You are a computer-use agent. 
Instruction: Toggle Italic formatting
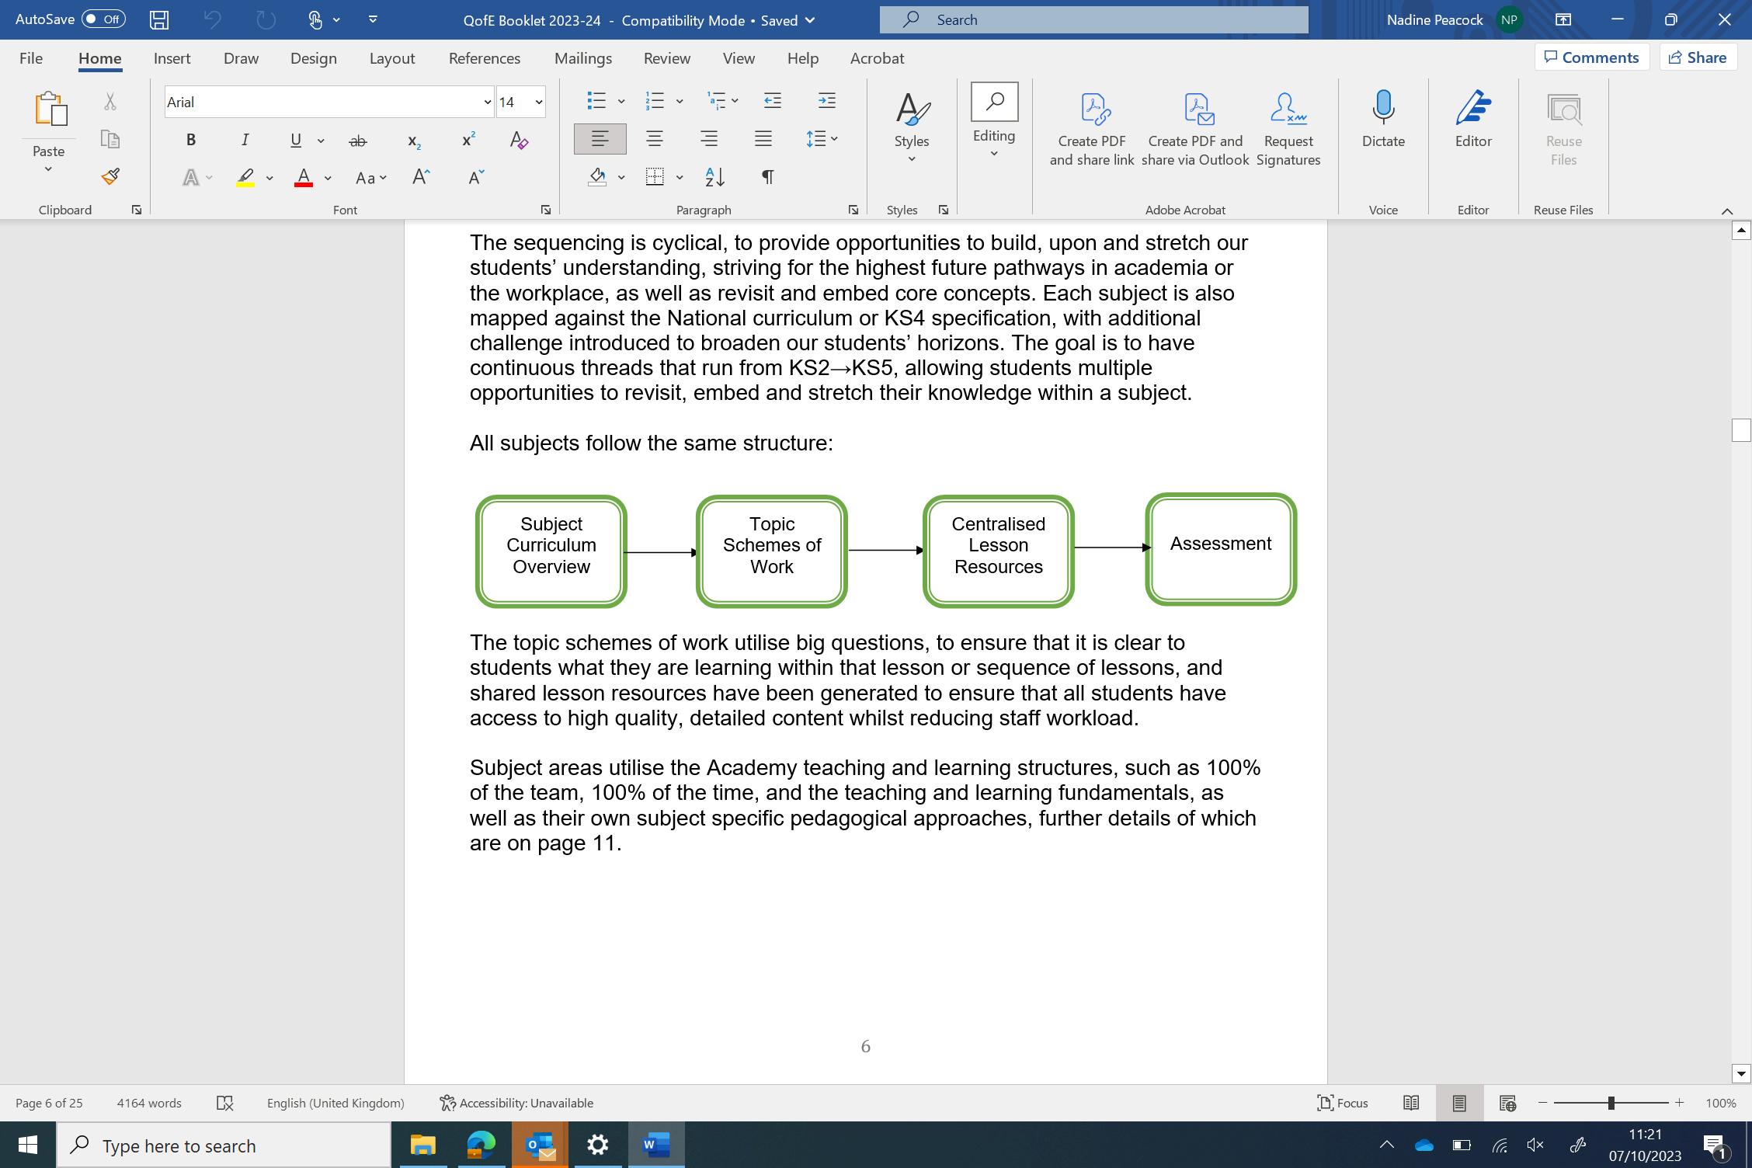point(245,141)
